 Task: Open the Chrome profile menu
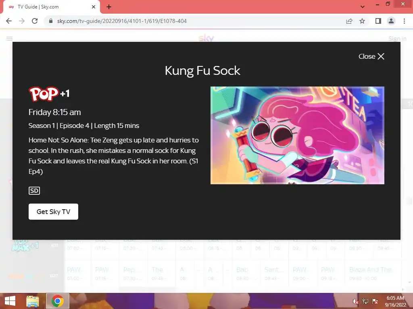[x=391, y=21]
